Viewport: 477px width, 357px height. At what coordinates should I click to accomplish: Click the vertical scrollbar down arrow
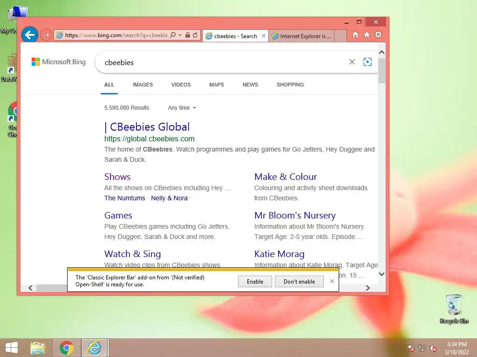[x=382, y=274]
